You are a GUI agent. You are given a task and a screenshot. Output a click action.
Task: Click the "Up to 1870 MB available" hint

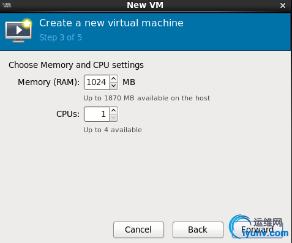point(146,98)
